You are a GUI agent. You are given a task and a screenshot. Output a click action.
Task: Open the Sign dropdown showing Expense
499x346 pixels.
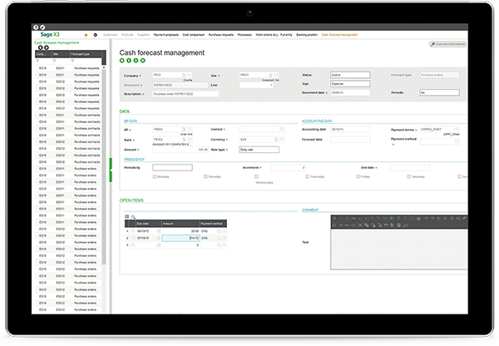click(x=350, y=84)
